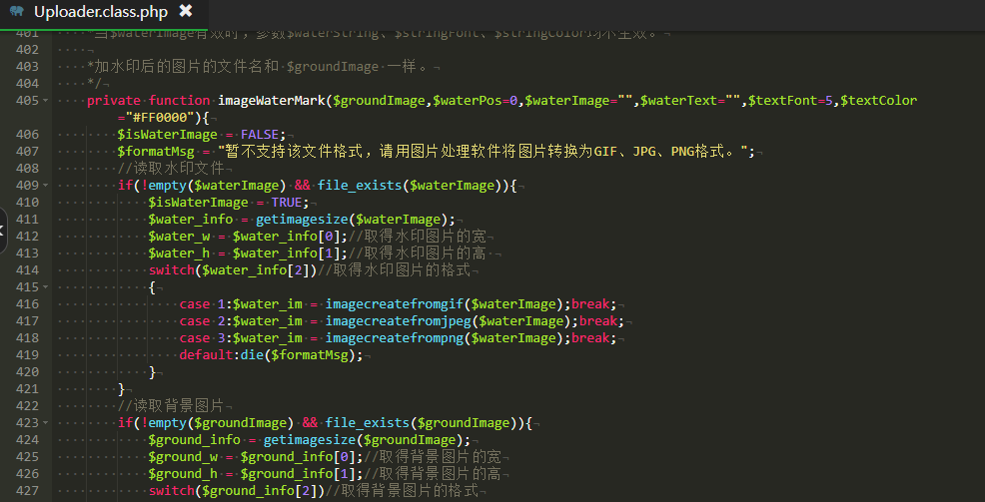985x502 pixels.
Task: Click the TRUE constant on line 410
Action: (287, 202)
